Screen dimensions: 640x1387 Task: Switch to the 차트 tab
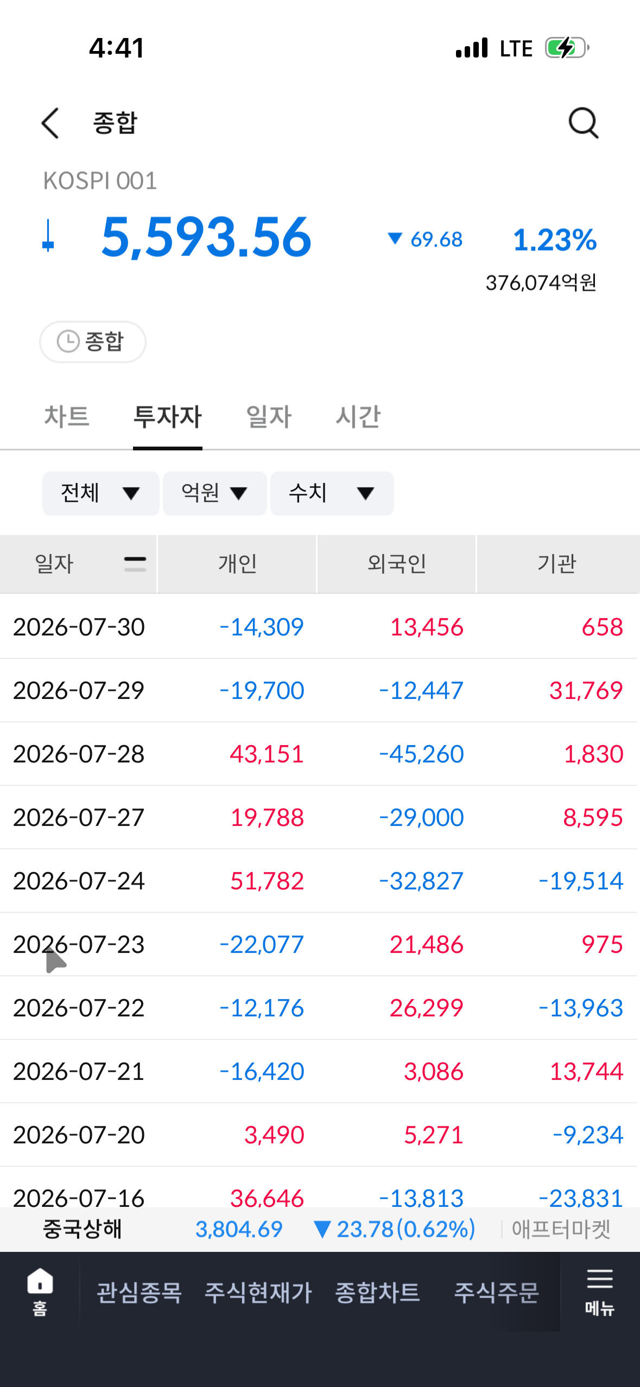[x=67, y=417]
